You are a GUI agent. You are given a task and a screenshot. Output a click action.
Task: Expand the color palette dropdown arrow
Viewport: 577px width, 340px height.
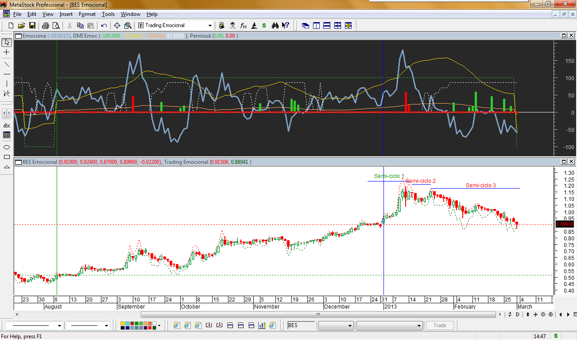159,325
